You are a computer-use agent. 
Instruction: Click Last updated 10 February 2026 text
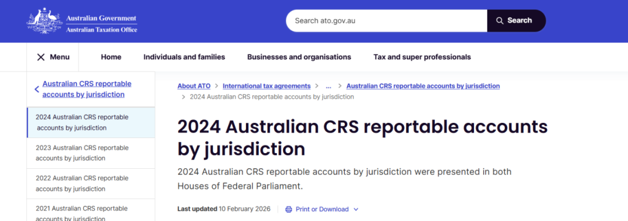pyautogui.click(x=224, y=209)
